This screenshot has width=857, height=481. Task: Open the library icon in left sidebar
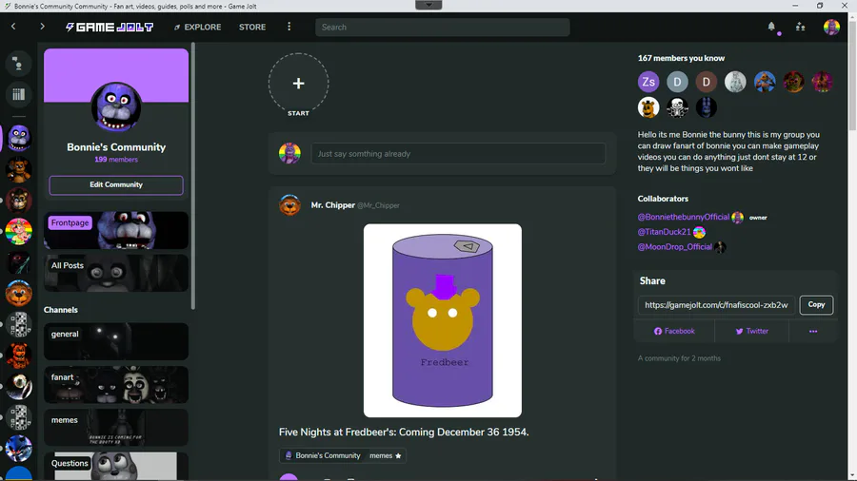click(x=18, y=94)
